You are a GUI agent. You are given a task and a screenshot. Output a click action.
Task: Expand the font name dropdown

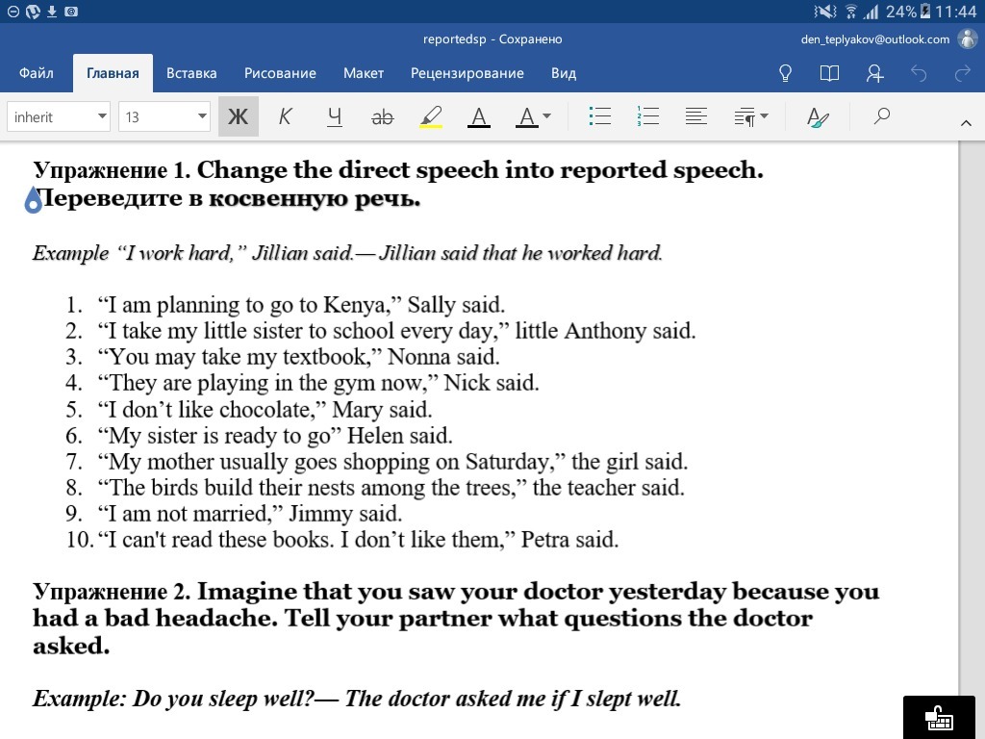pyautogui.click(x=60, y=117)
